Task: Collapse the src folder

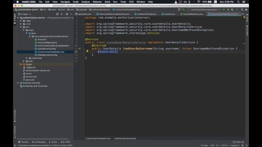Action: [x=21, y=27]
